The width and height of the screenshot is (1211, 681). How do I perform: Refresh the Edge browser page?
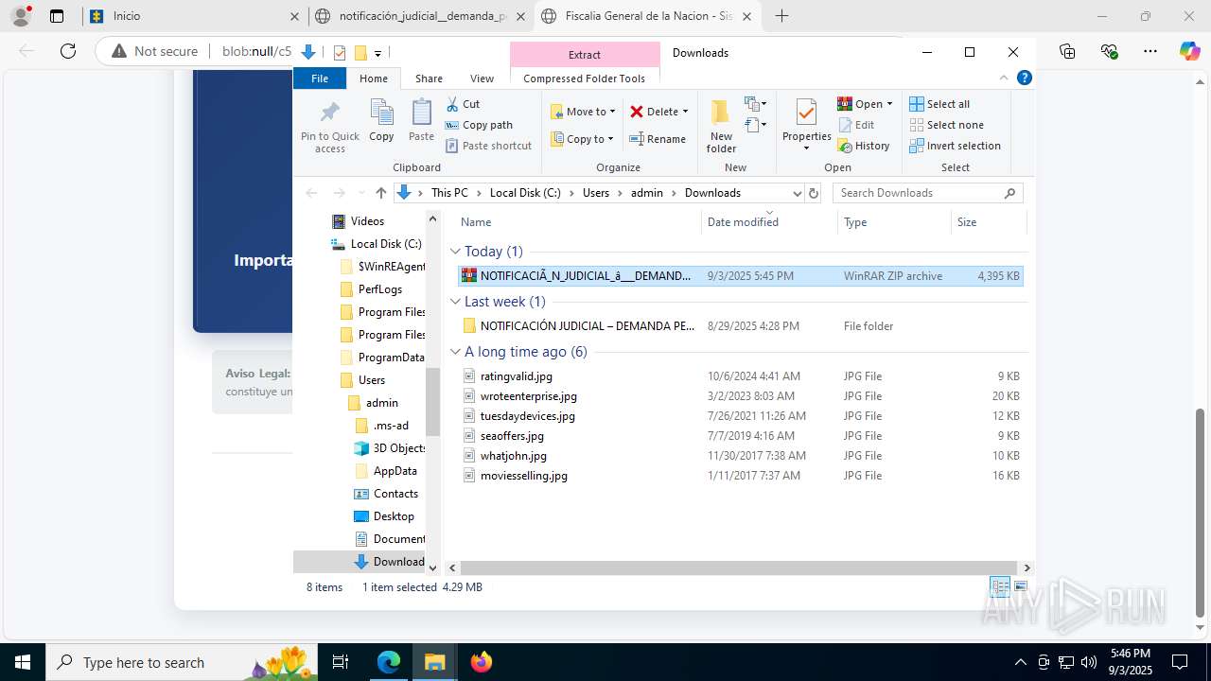(x=68, y=51)
